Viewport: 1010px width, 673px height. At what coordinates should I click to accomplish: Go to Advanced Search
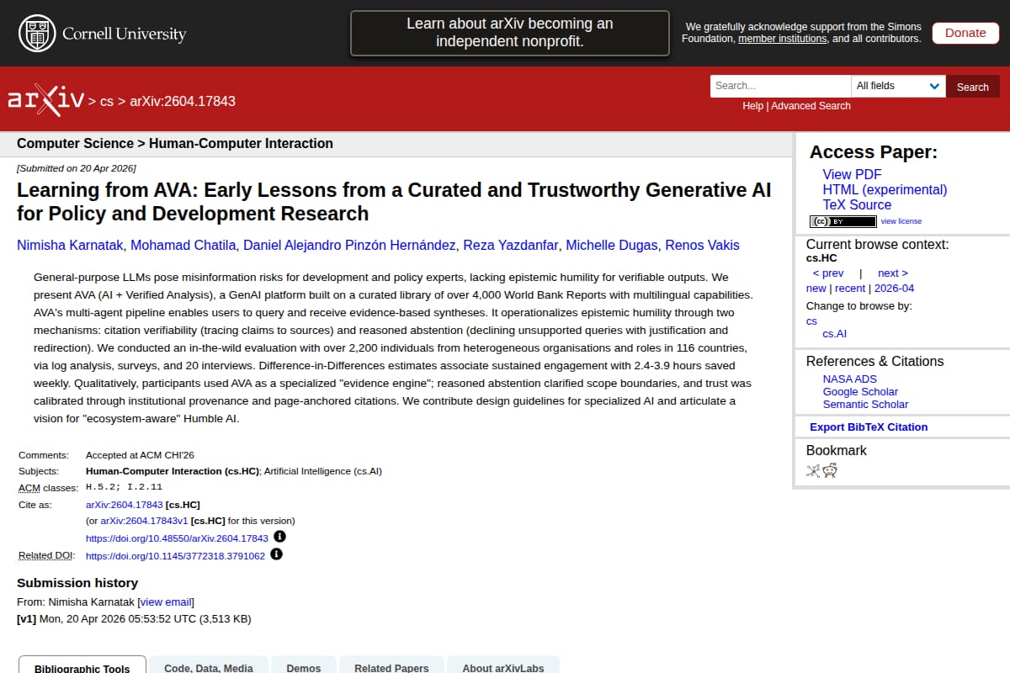click(811, 106)
